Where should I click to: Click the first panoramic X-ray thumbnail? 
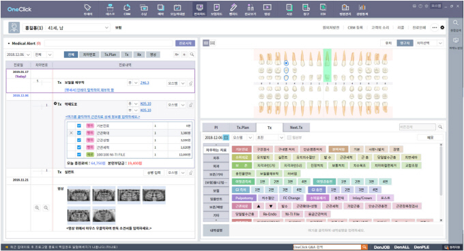tap(78, 195)
